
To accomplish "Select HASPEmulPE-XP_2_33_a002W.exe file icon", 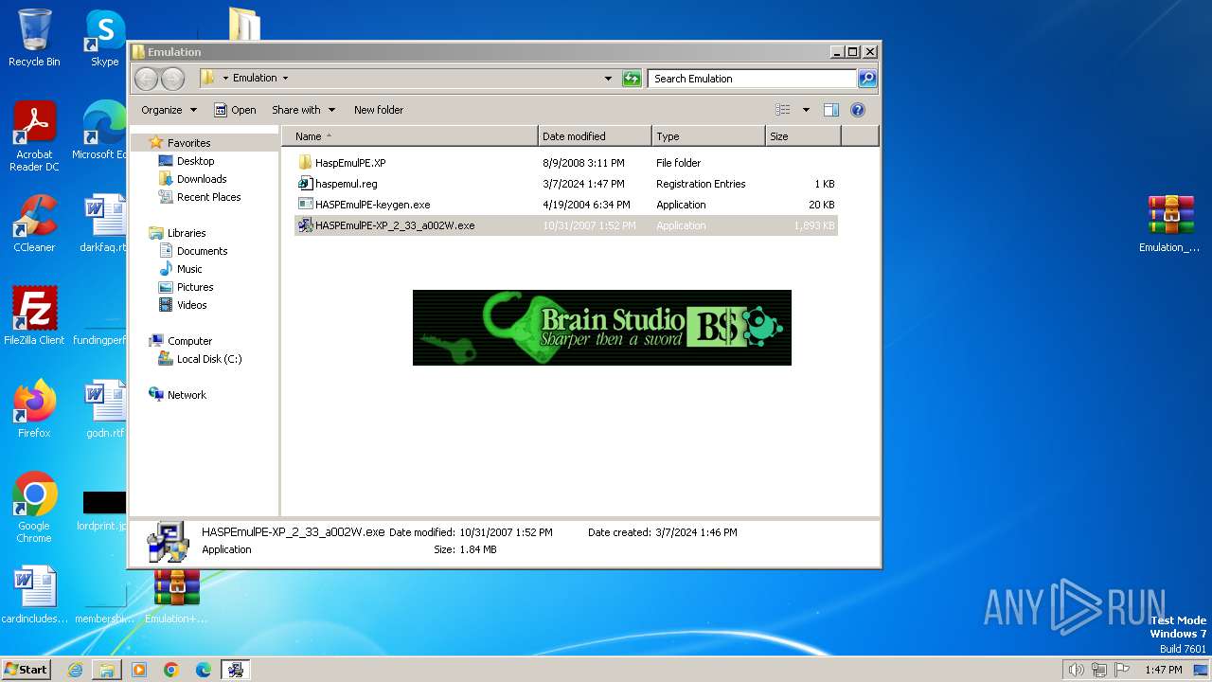I will click(305, 225).
